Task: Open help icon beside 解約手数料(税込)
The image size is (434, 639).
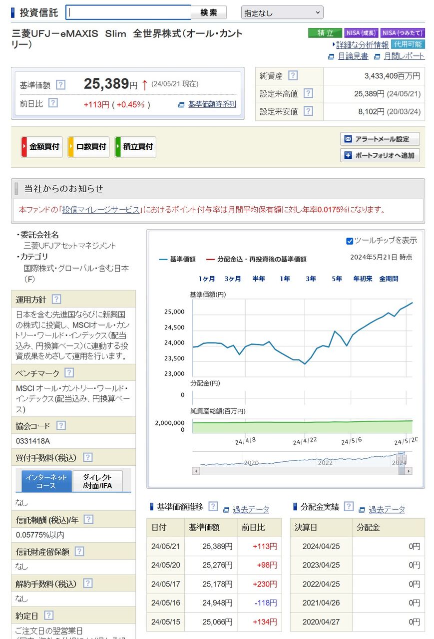Action: click(x=87, y=583)
